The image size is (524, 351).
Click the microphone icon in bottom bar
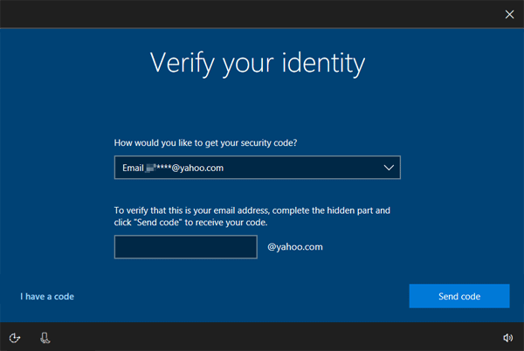(45, 337)
